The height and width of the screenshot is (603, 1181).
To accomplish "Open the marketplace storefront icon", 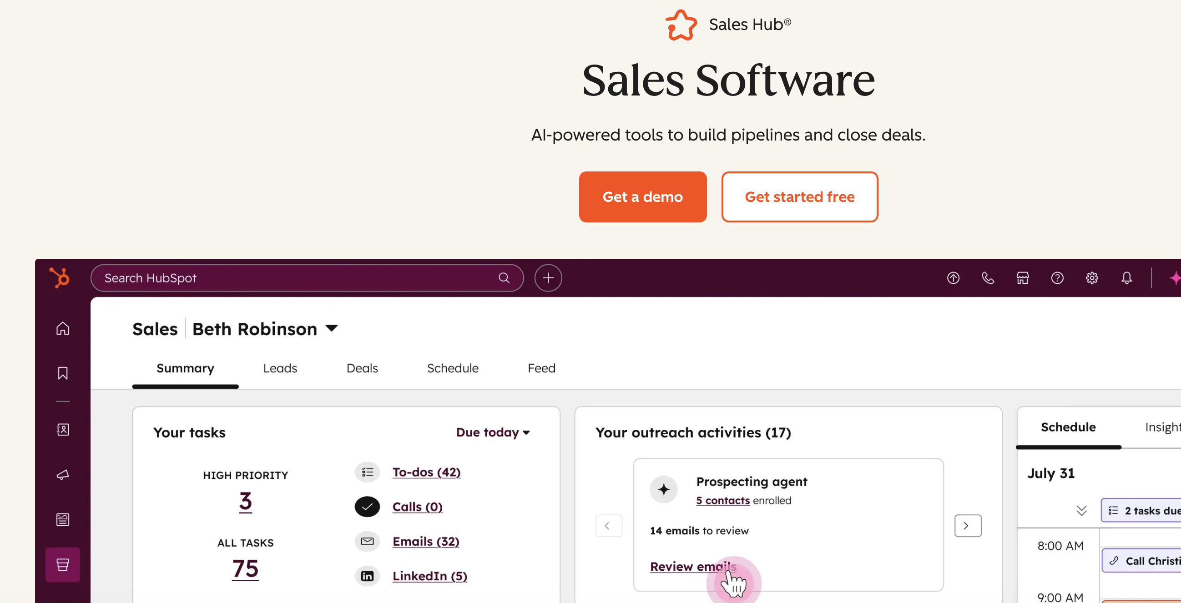I will pyautogui.click(x=1022, y=278).
